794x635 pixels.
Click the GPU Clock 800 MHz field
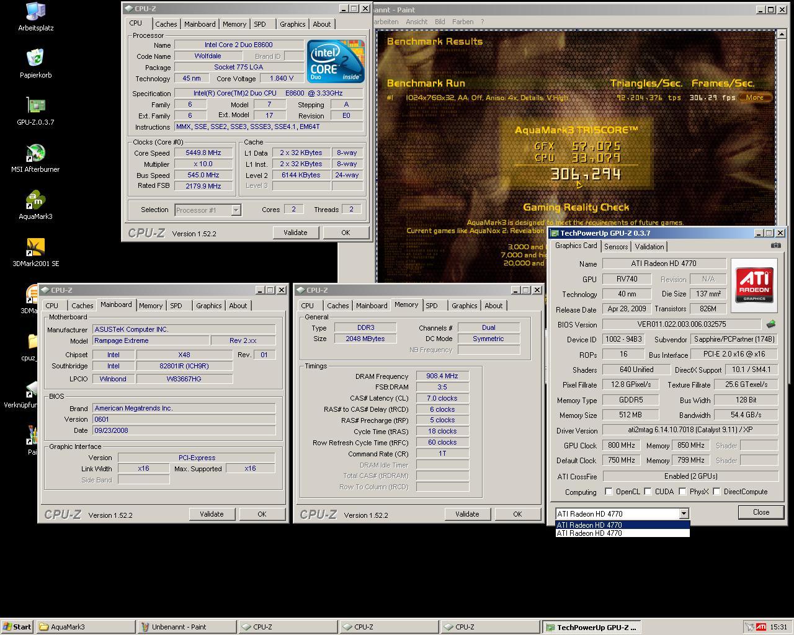point(621,445)
